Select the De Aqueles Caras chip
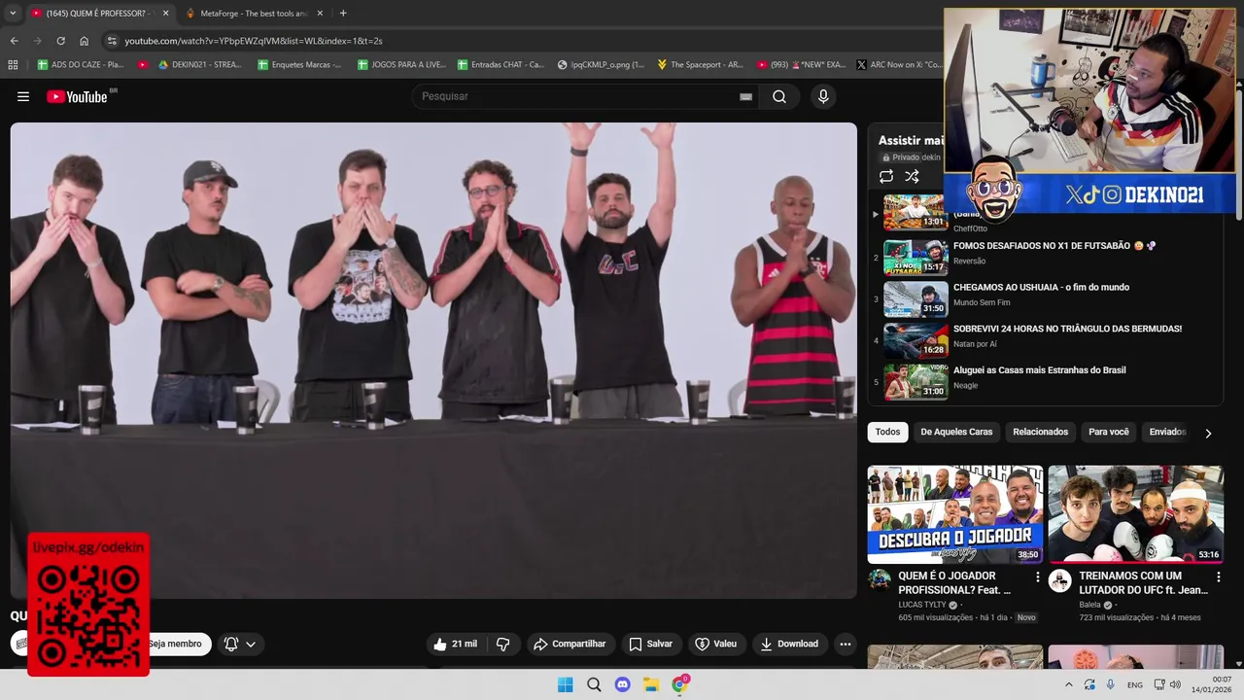1244x700 pixels. point(956,432)
